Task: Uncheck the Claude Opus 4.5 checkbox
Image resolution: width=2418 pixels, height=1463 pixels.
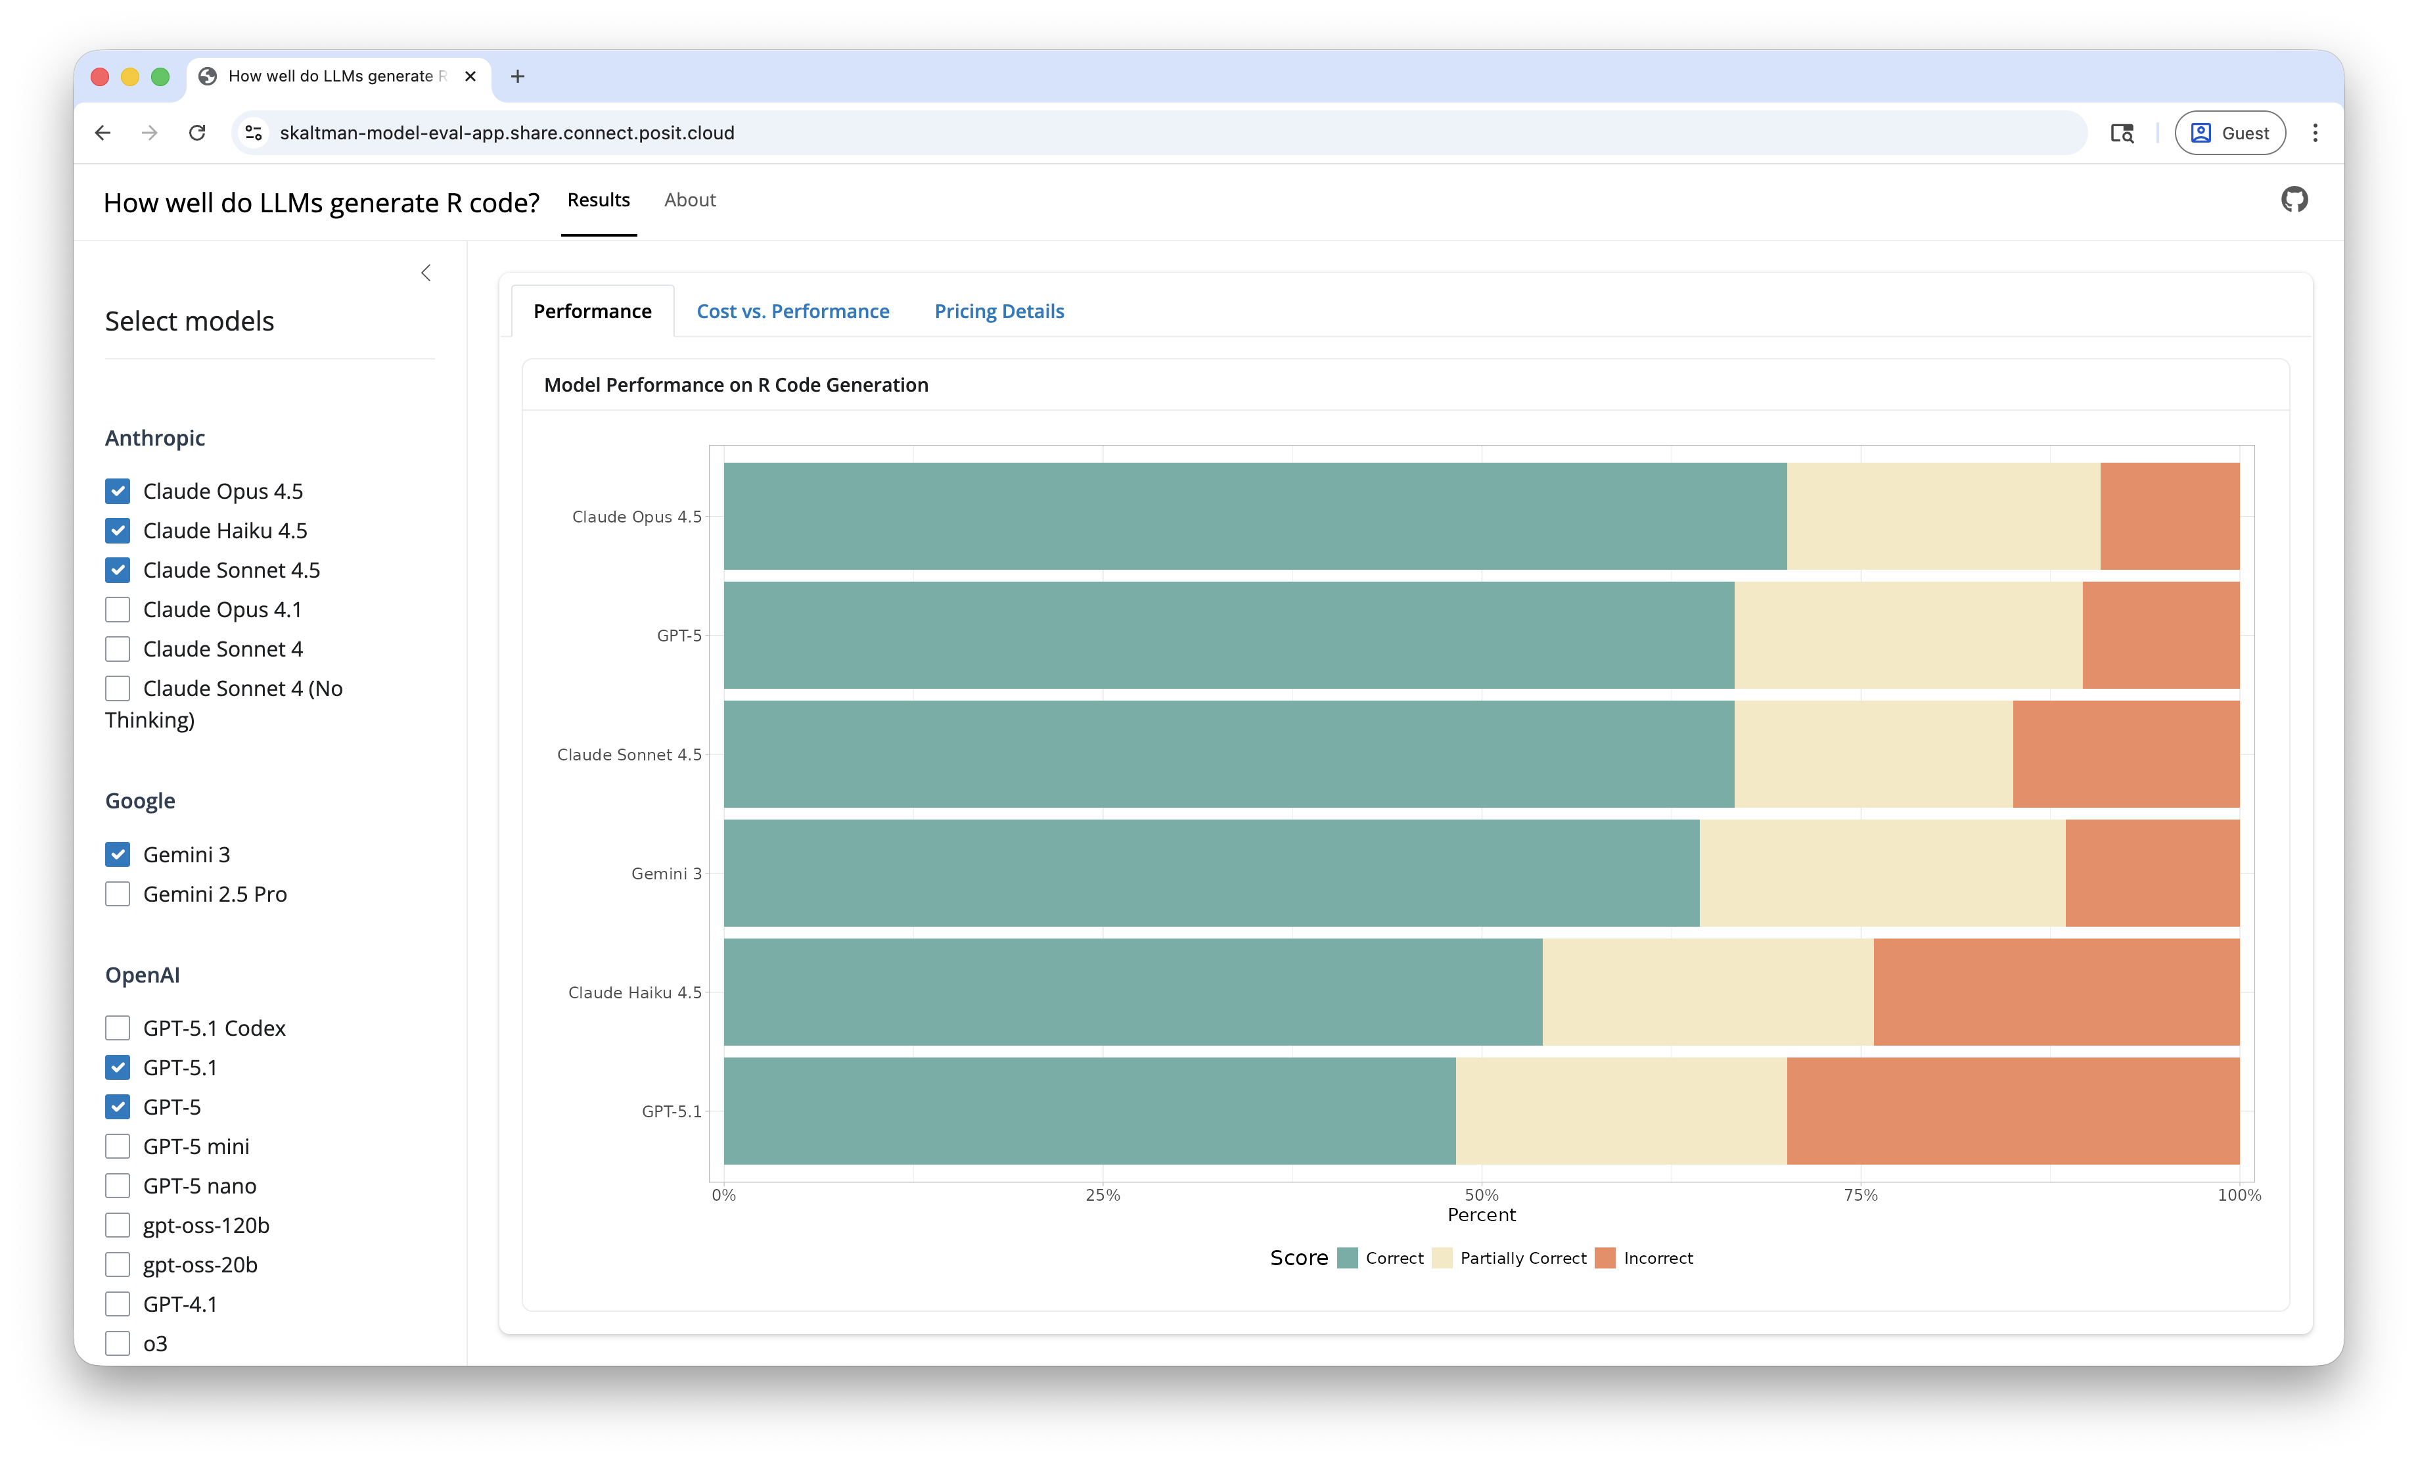Action: [x=118, y=491]
